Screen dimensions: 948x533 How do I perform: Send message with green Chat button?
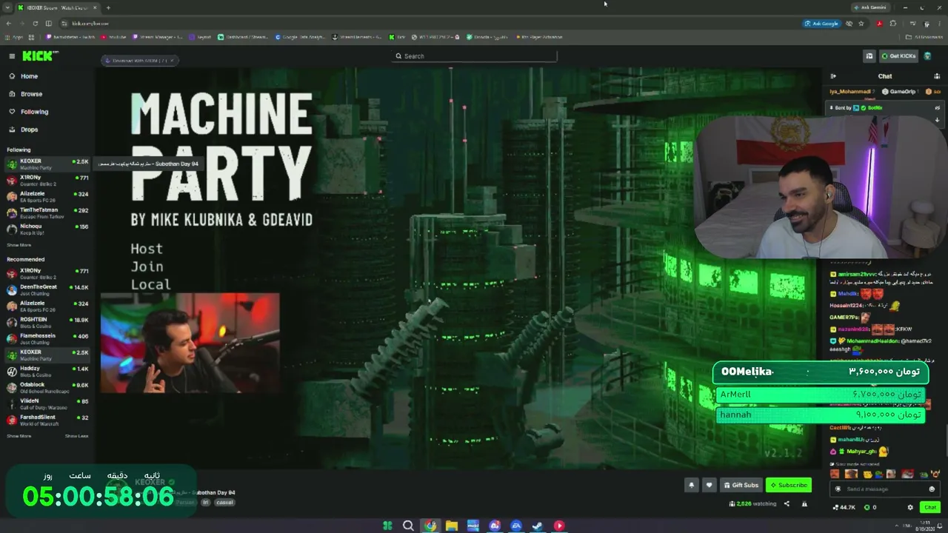pos(930,507)
